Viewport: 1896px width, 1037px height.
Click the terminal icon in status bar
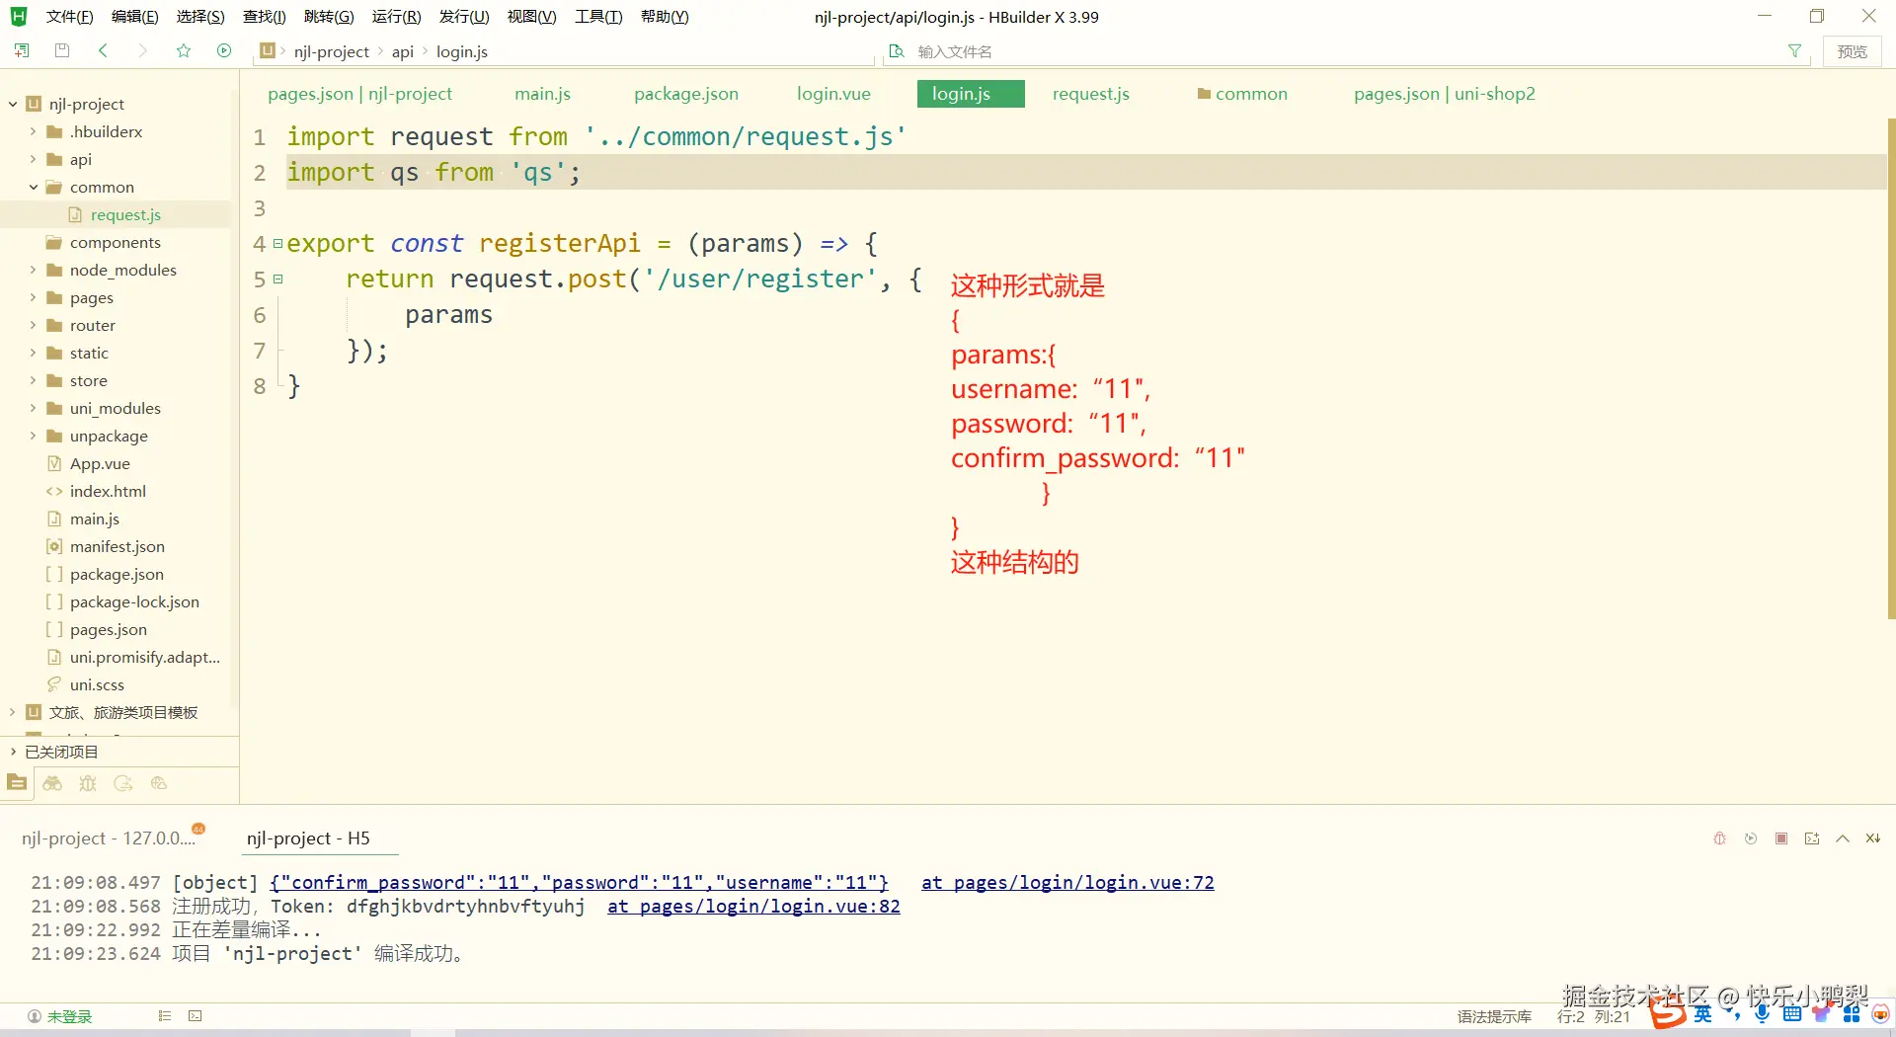coord(196,1016)
